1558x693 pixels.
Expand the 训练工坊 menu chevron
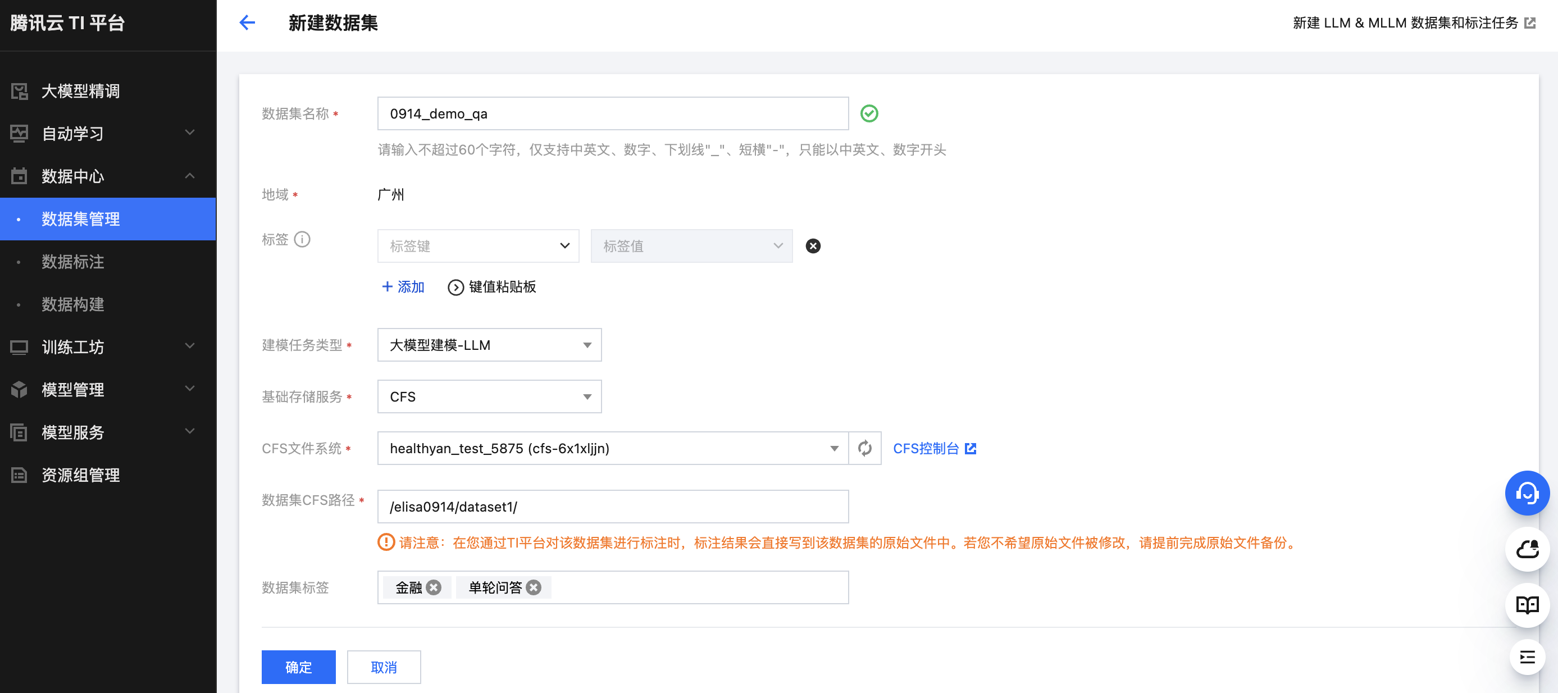point(190,346)
